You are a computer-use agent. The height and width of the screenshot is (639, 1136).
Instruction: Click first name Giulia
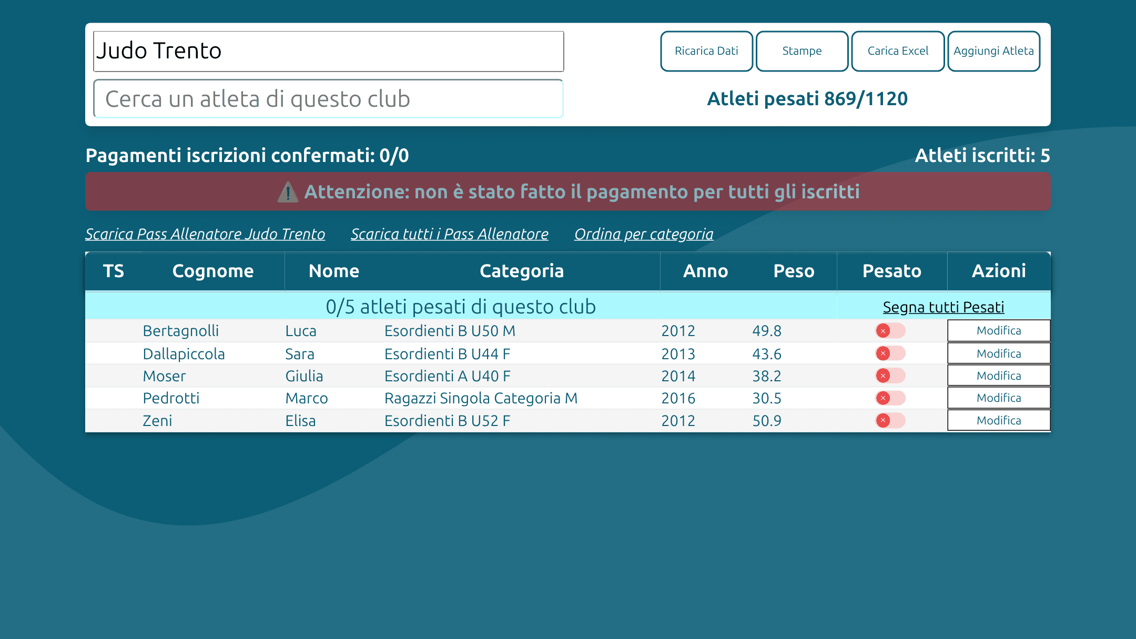point(305,376)
